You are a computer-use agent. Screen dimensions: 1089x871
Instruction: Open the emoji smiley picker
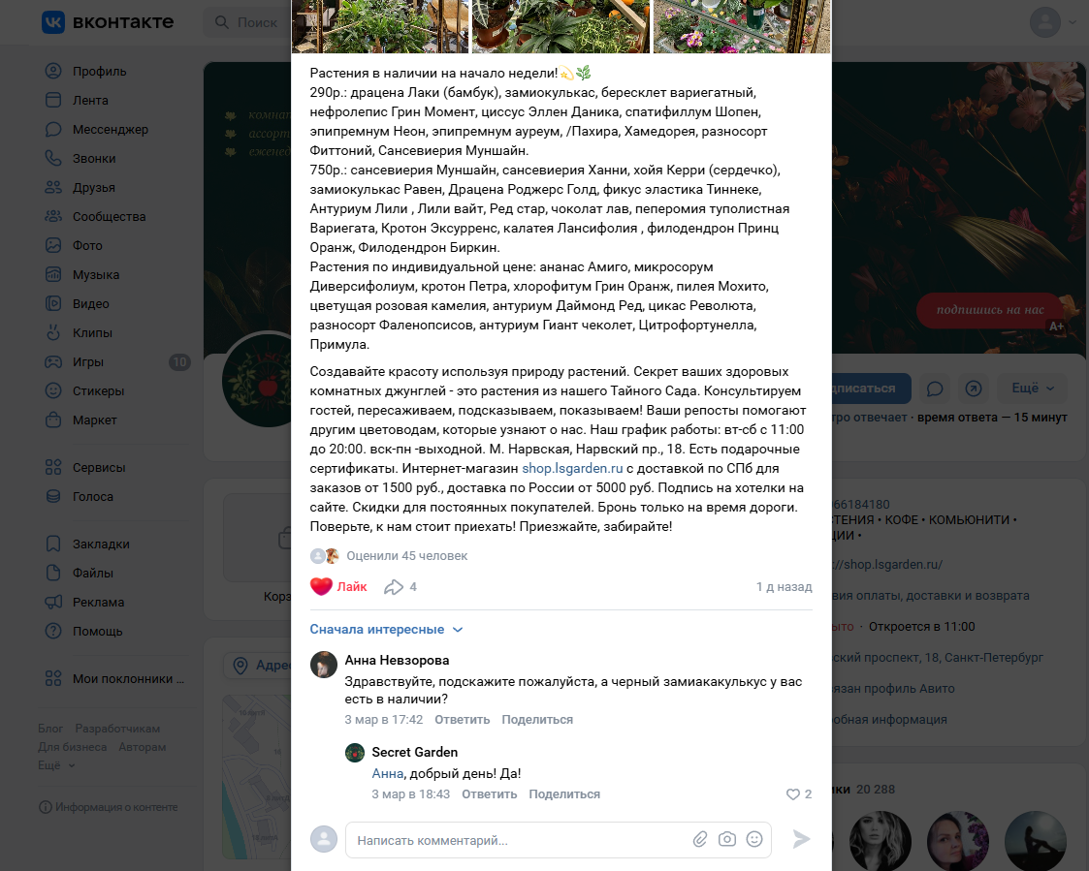754,840
